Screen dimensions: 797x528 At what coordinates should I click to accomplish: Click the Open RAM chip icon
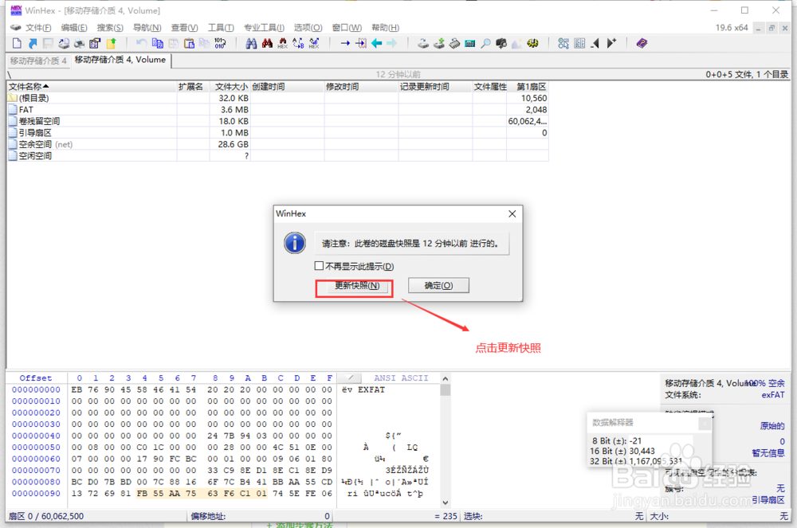(x=454, y=43)
